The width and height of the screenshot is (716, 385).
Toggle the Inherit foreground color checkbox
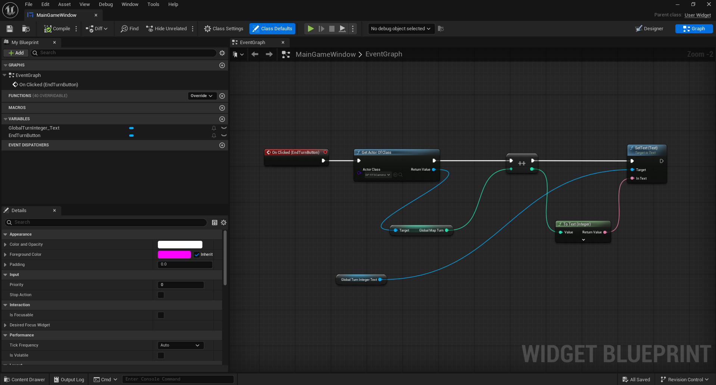click(x=197, y=255)
